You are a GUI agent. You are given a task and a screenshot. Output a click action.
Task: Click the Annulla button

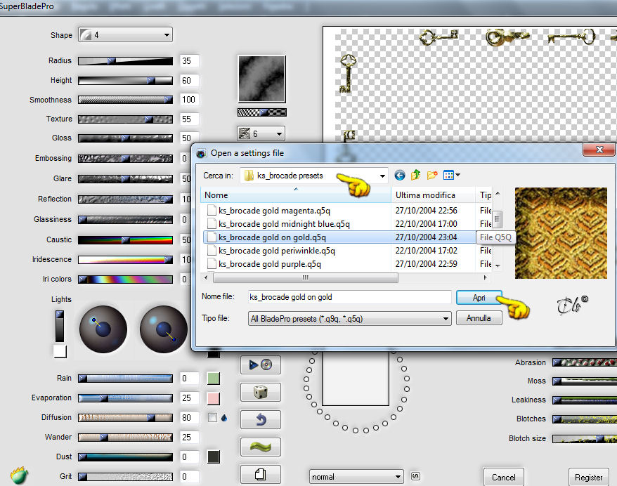click(479, 318)
